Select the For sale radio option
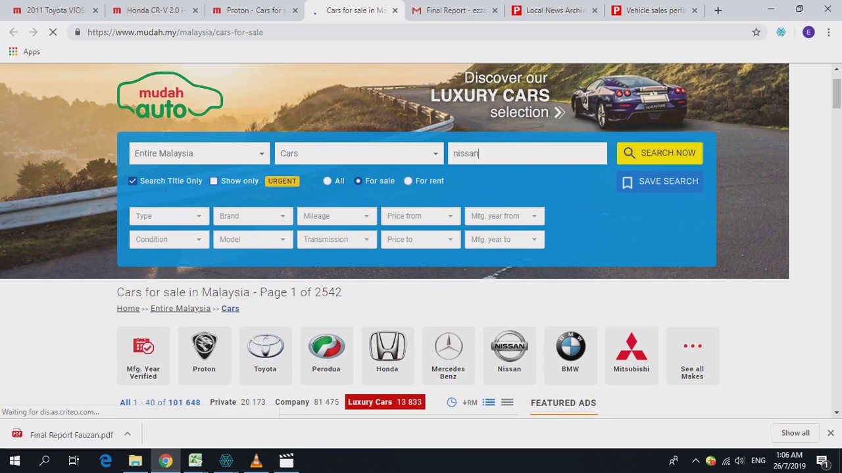842x473 pixels. pyautogui.click(x=358, y=181)
